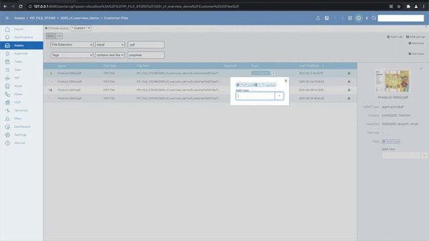This screenshot has width=429, height=241.
Task: Focus the header search field
Action: 401,18
